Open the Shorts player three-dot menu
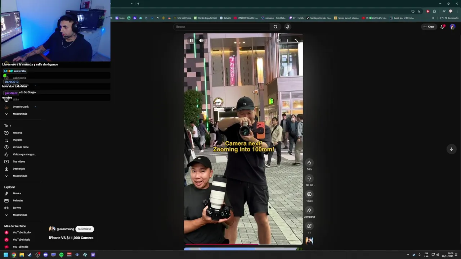Viewport: 461px width, 259px height. coord(287,40)
